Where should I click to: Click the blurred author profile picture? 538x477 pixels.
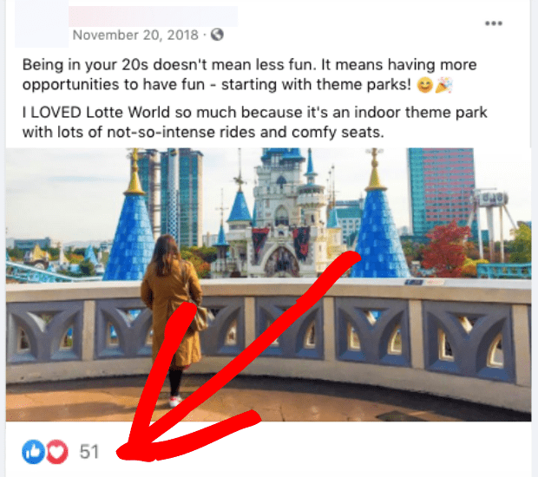(x=42, y=23)
